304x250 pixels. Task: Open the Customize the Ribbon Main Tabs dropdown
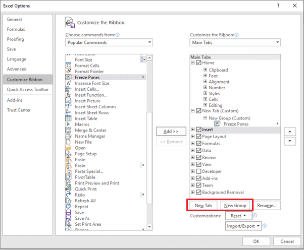click(235, 42)
